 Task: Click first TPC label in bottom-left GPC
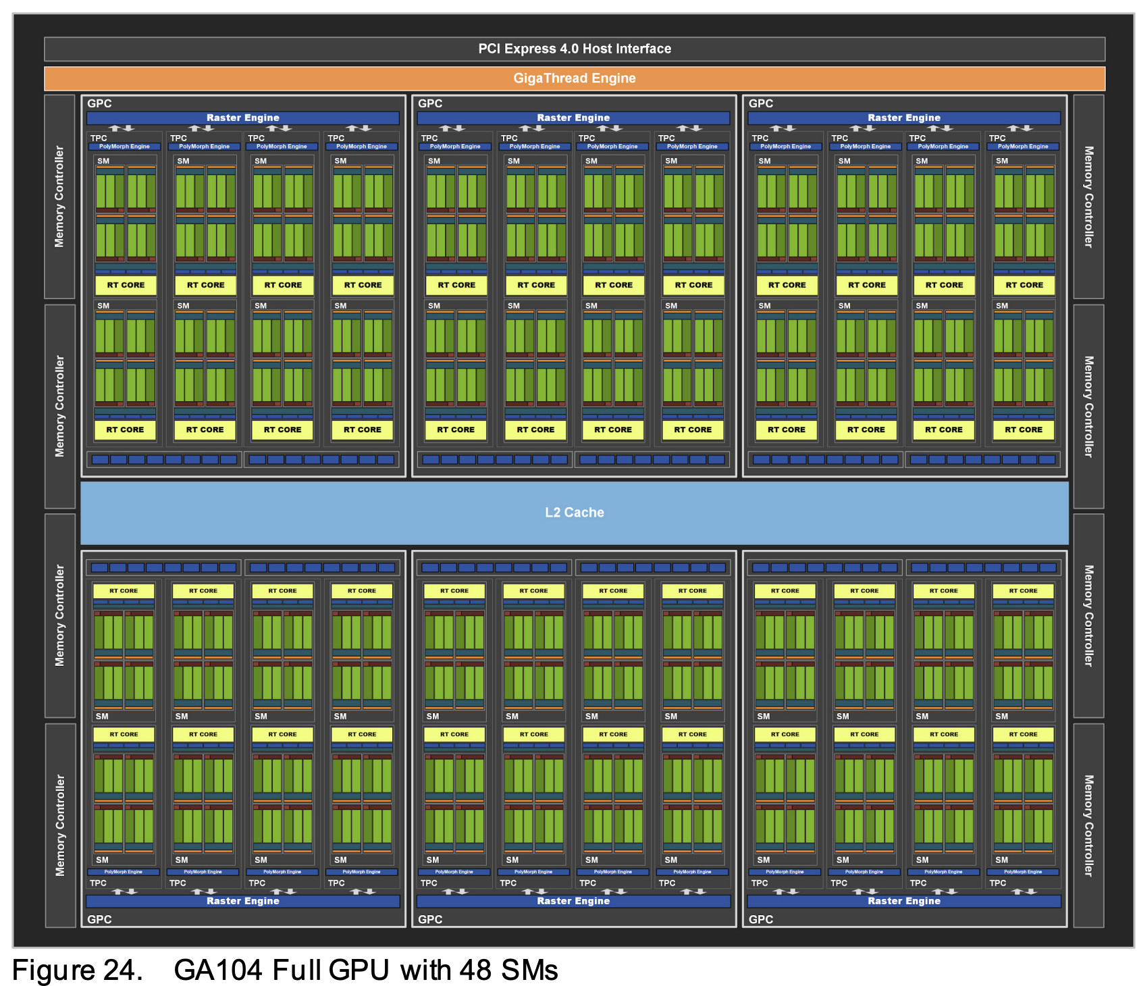click(x=98, y=883)
